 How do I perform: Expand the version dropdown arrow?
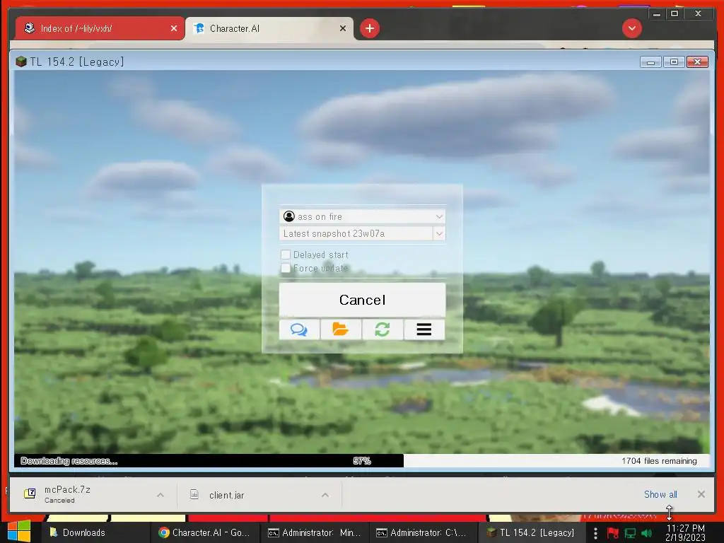tap(439, 233)
